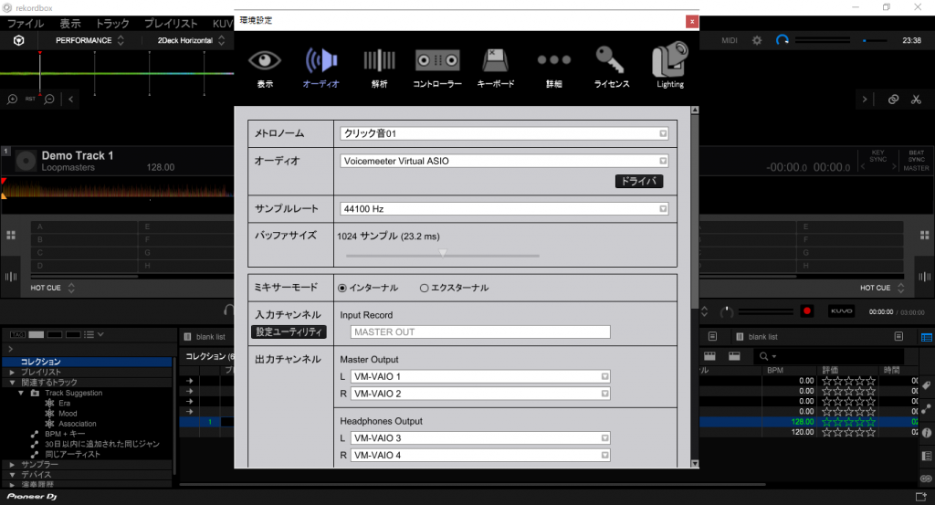
Task: Click the dialog scrollbar up arrow
Action: 695,110
